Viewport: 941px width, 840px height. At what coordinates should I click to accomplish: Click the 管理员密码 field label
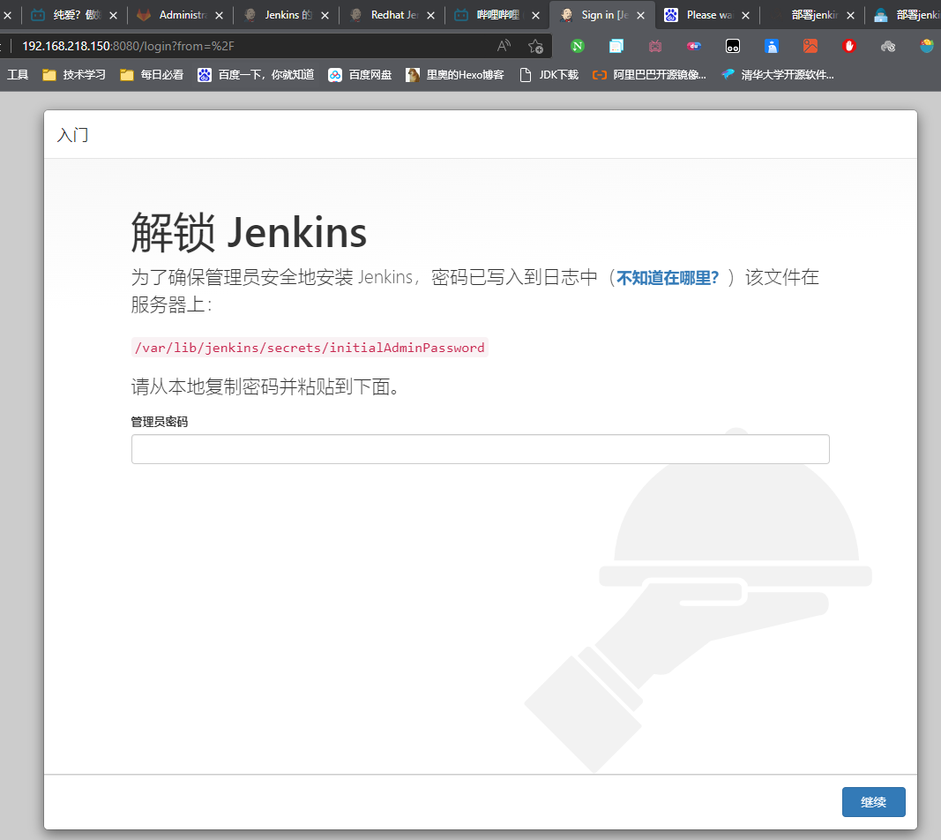click(159, 422)
